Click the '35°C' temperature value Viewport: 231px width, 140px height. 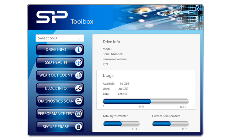tap(184, 129)
